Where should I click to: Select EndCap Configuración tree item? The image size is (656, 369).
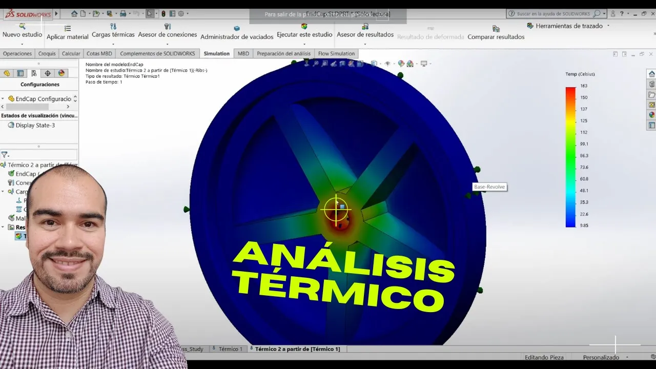click(x=39, y=98)
